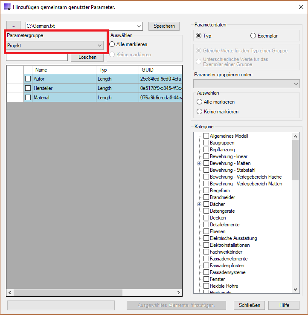308x315 pixels.
Task: Click down arrow of Kategorie list scrollbar
Action: coord(295,289)
